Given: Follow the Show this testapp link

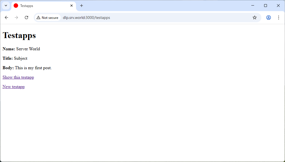Looking at the screenshot, I should [18, 77].
